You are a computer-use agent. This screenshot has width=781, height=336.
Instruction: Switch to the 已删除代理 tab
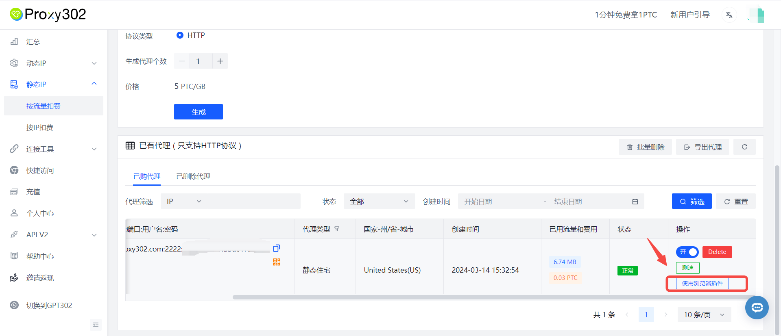(193, 176)
